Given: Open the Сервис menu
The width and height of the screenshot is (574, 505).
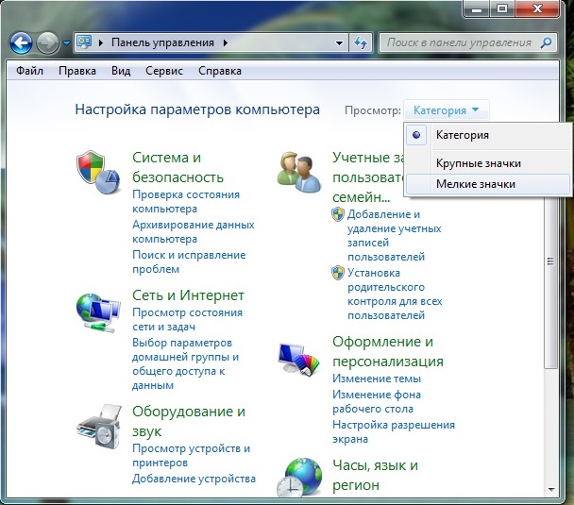Looking at the screenshot, I should pyautogui.click(x=164, y=71).
